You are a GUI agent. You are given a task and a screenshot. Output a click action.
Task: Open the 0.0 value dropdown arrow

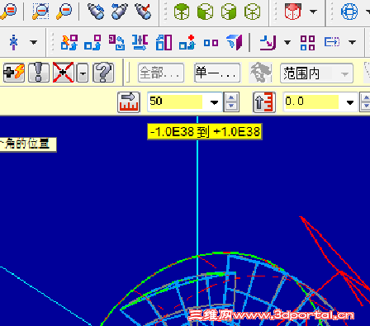(350, 102)
